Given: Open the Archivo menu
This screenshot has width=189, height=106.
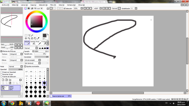Looking at the screenshot, I should [x=5, y=5].
